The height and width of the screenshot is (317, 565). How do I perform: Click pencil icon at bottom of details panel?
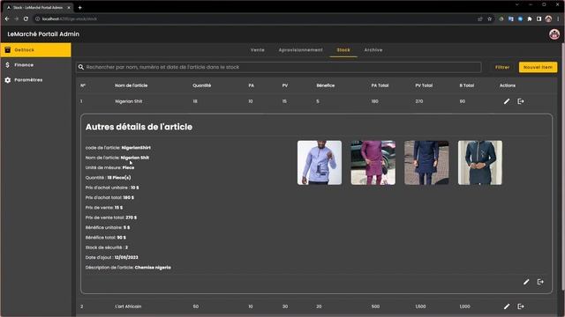(526, 282)
